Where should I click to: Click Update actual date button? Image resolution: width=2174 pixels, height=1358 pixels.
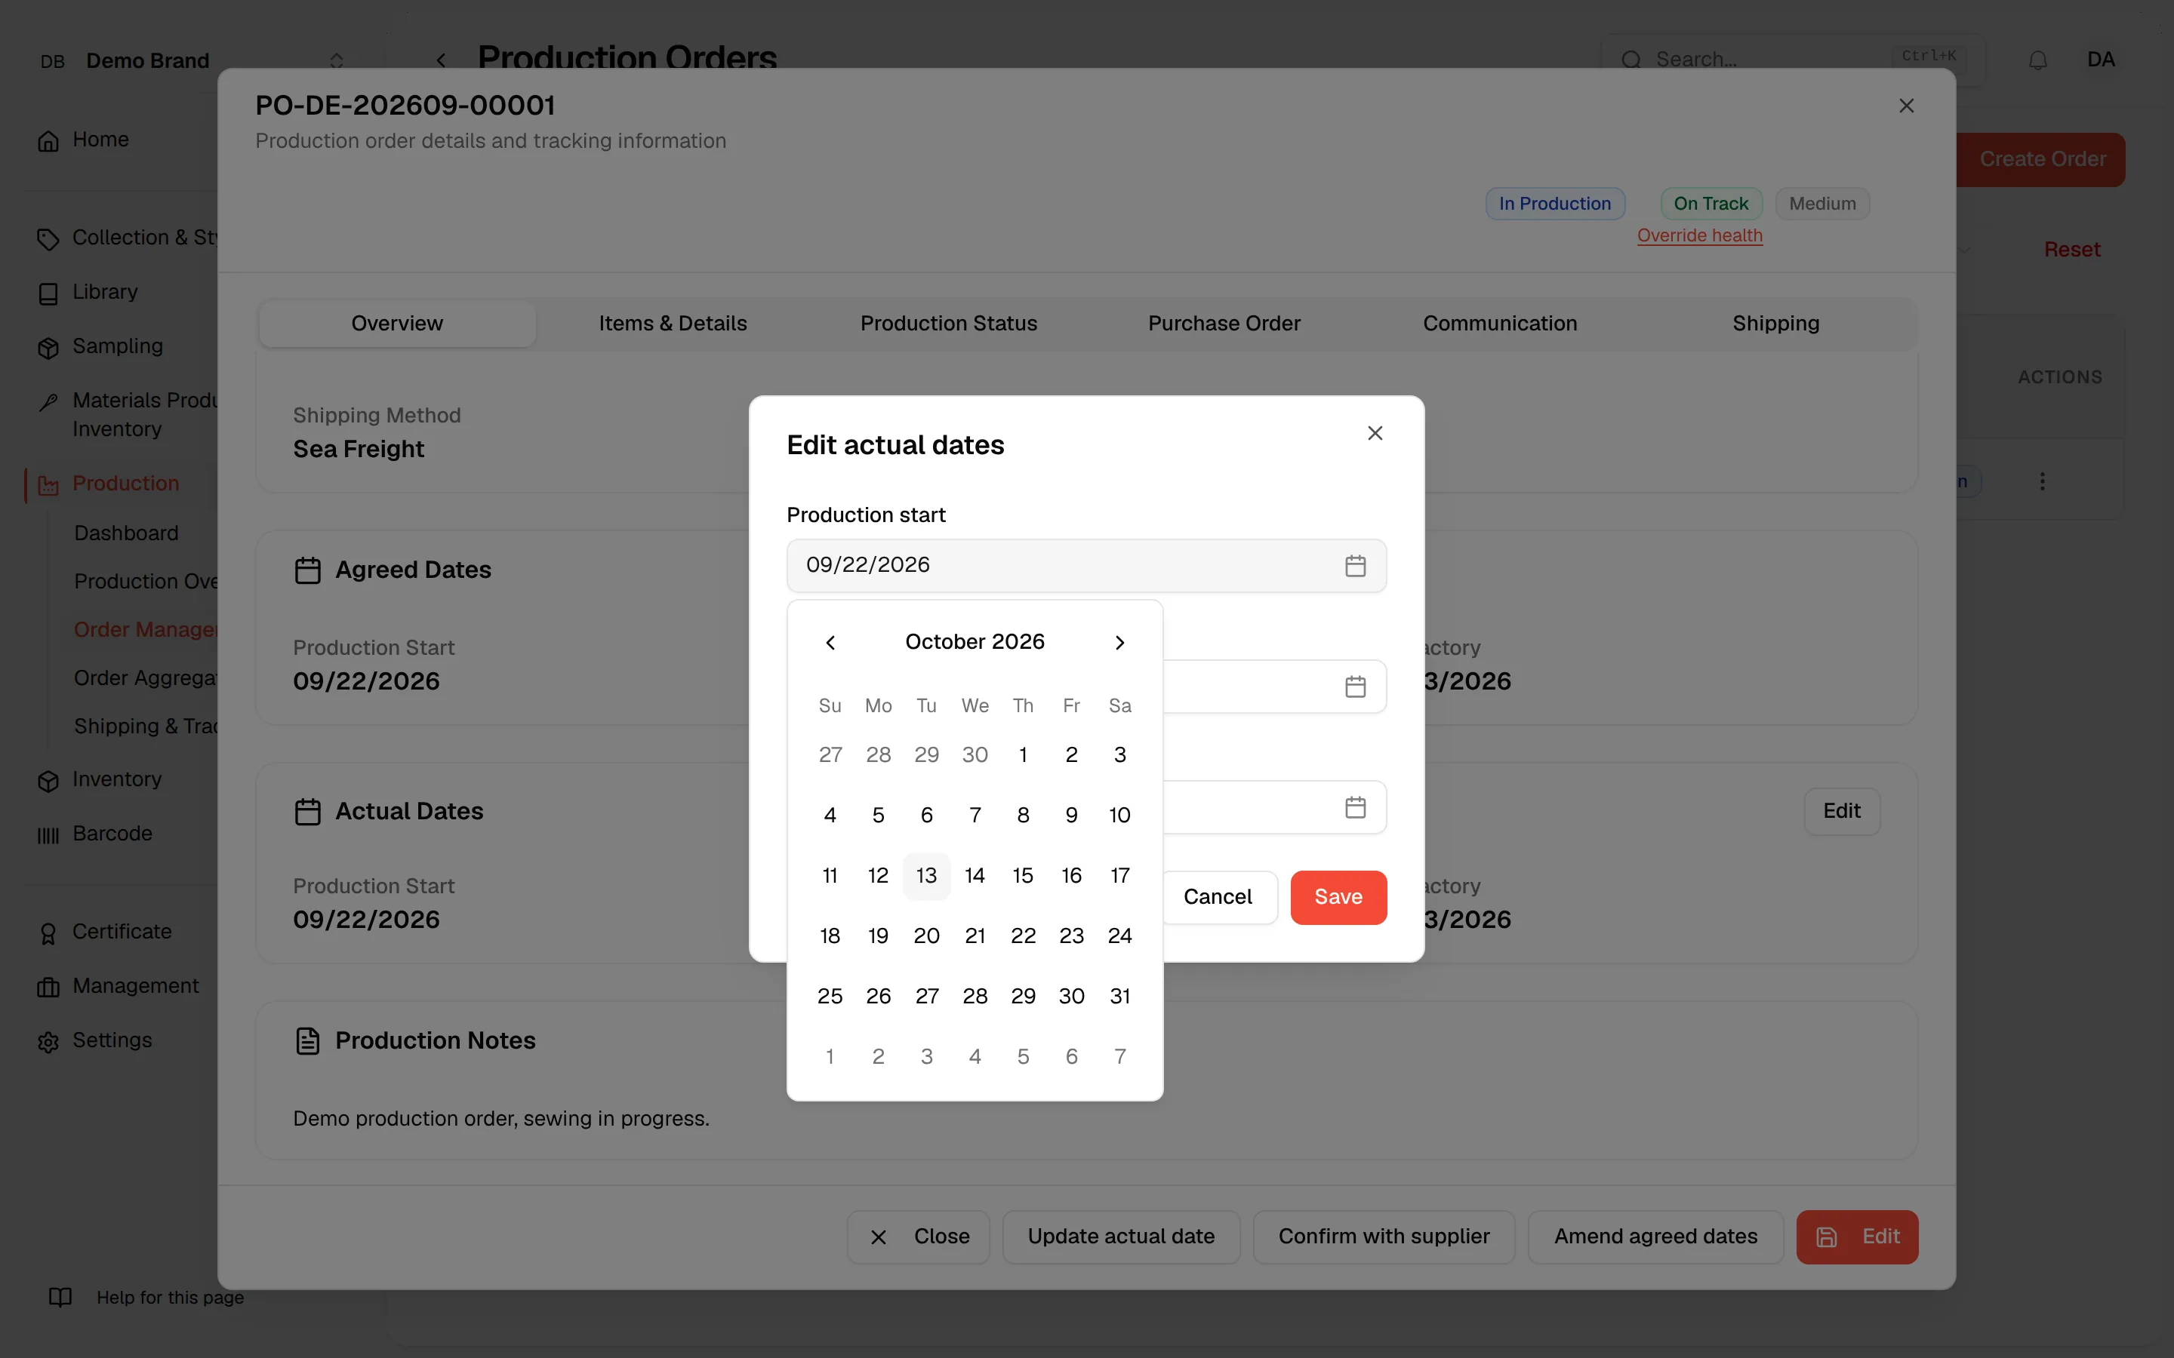click(1121, 1237)
